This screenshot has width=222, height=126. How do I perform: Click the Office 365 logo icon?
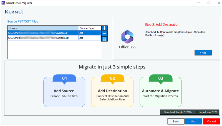127,37
